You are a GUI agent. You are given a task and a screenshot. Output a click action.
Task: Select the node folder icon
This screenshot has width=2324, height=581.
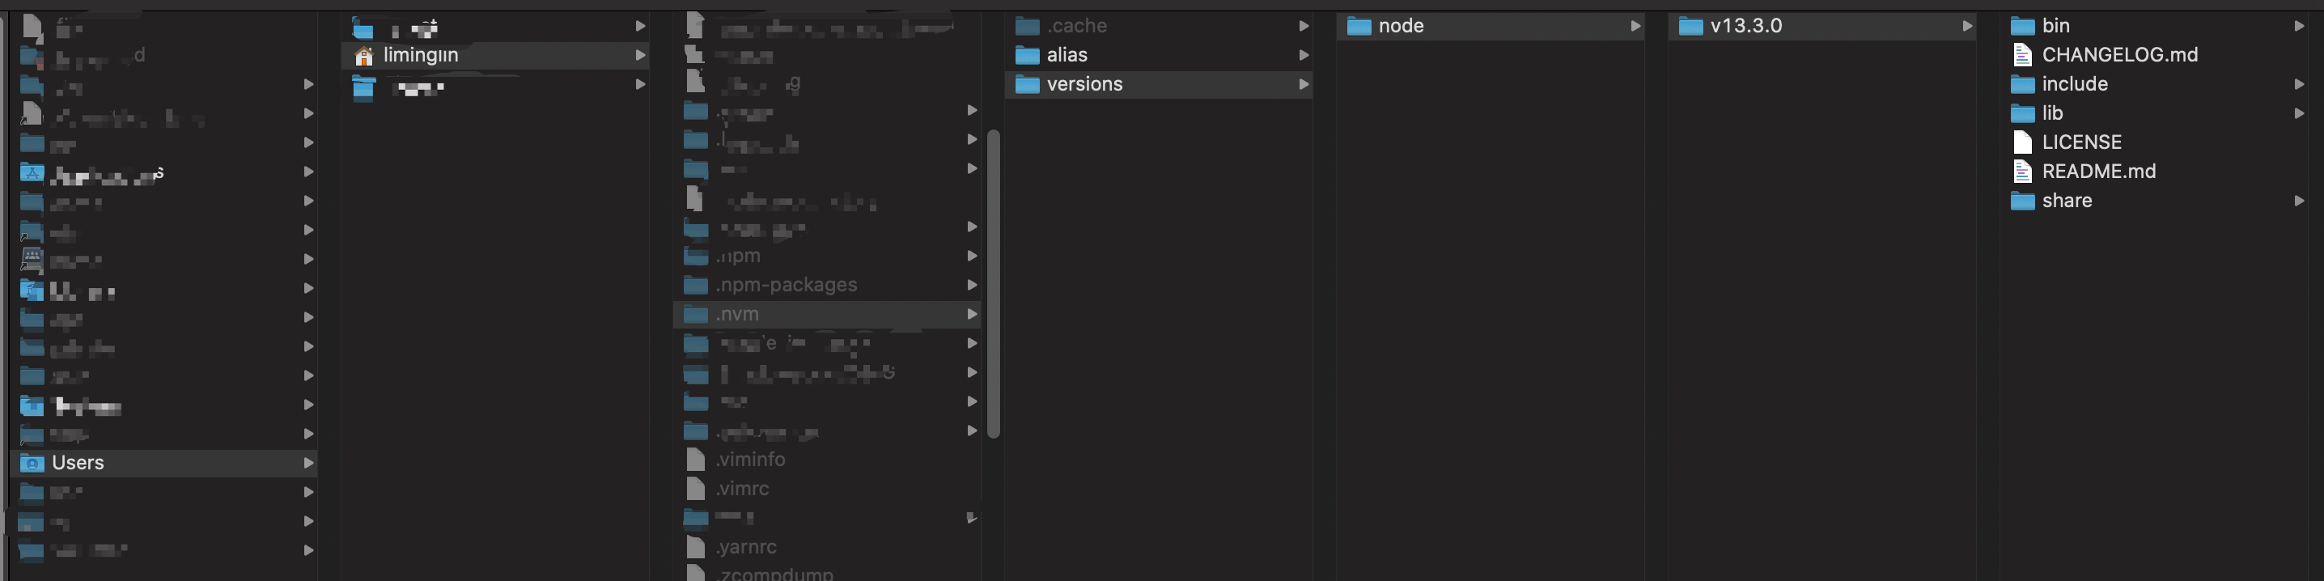click(x=1359, y=26)
